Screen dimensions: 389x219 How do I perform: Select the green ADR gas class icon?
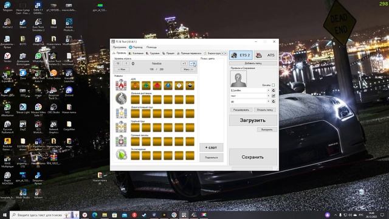point(146,86)
